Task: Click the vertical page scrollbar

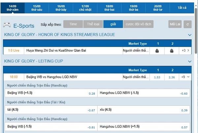Action: [196, 39]
